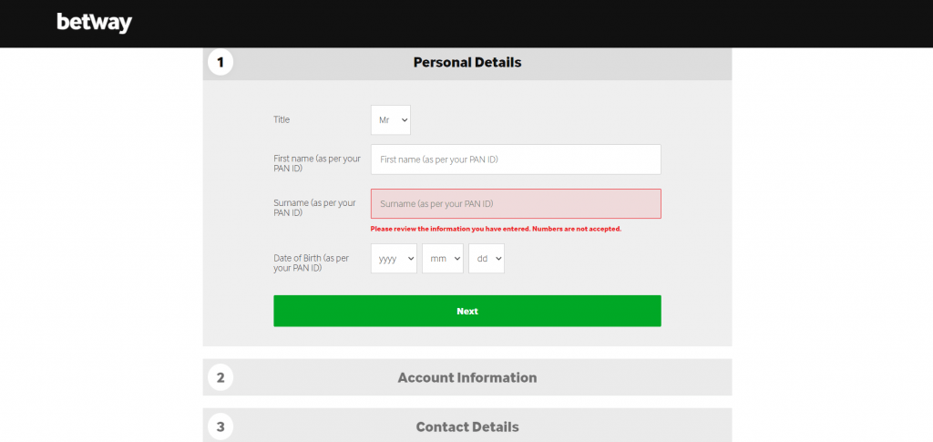Open the Title dropdown showing Mr

pos(390,120)
